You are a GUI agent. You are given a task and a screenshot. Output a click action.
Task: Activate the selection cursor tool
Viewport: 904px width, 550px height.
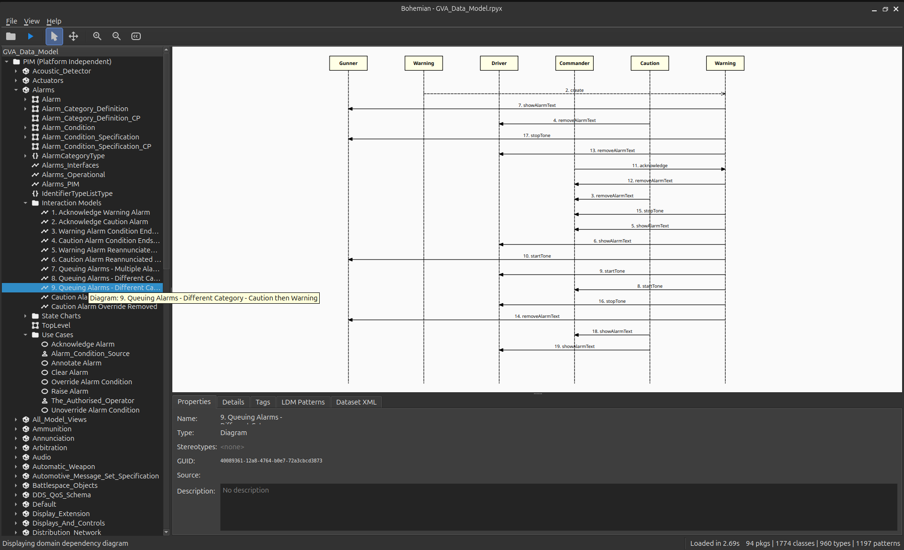click(54, 36)
